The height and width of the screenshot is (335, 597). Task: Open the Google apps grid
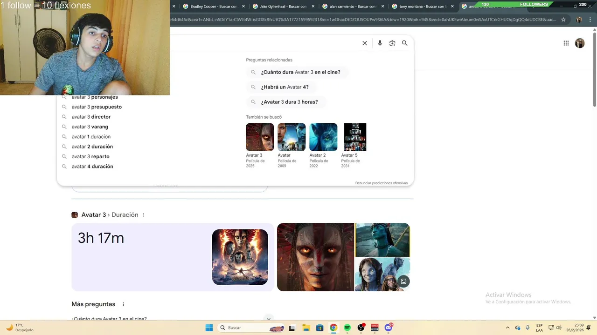(566, 43)
